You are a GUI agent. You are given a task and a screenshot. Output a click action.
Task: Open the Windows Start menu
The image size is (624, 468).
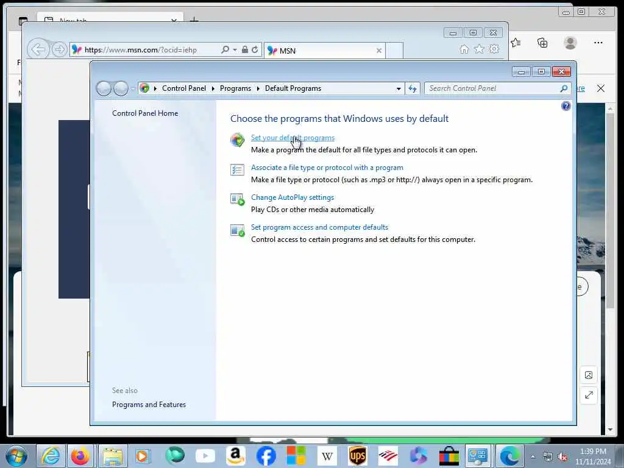click(16, 456)
